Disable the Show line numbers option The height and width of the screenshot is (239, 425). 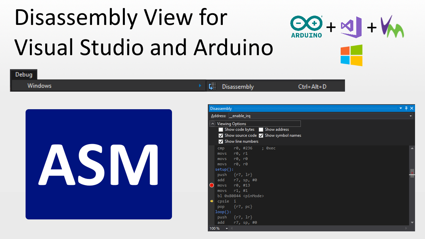tap(221, 141)
